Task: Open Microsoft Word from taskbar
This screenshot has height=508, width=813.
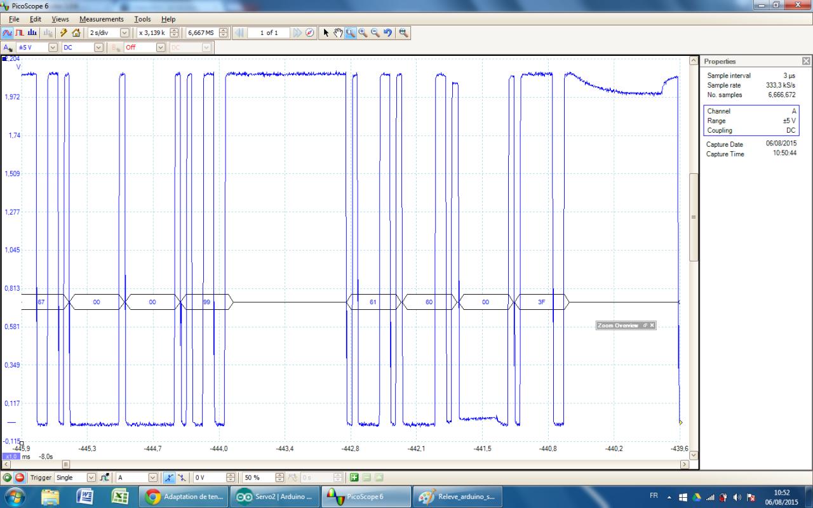Action: (85, 497)
